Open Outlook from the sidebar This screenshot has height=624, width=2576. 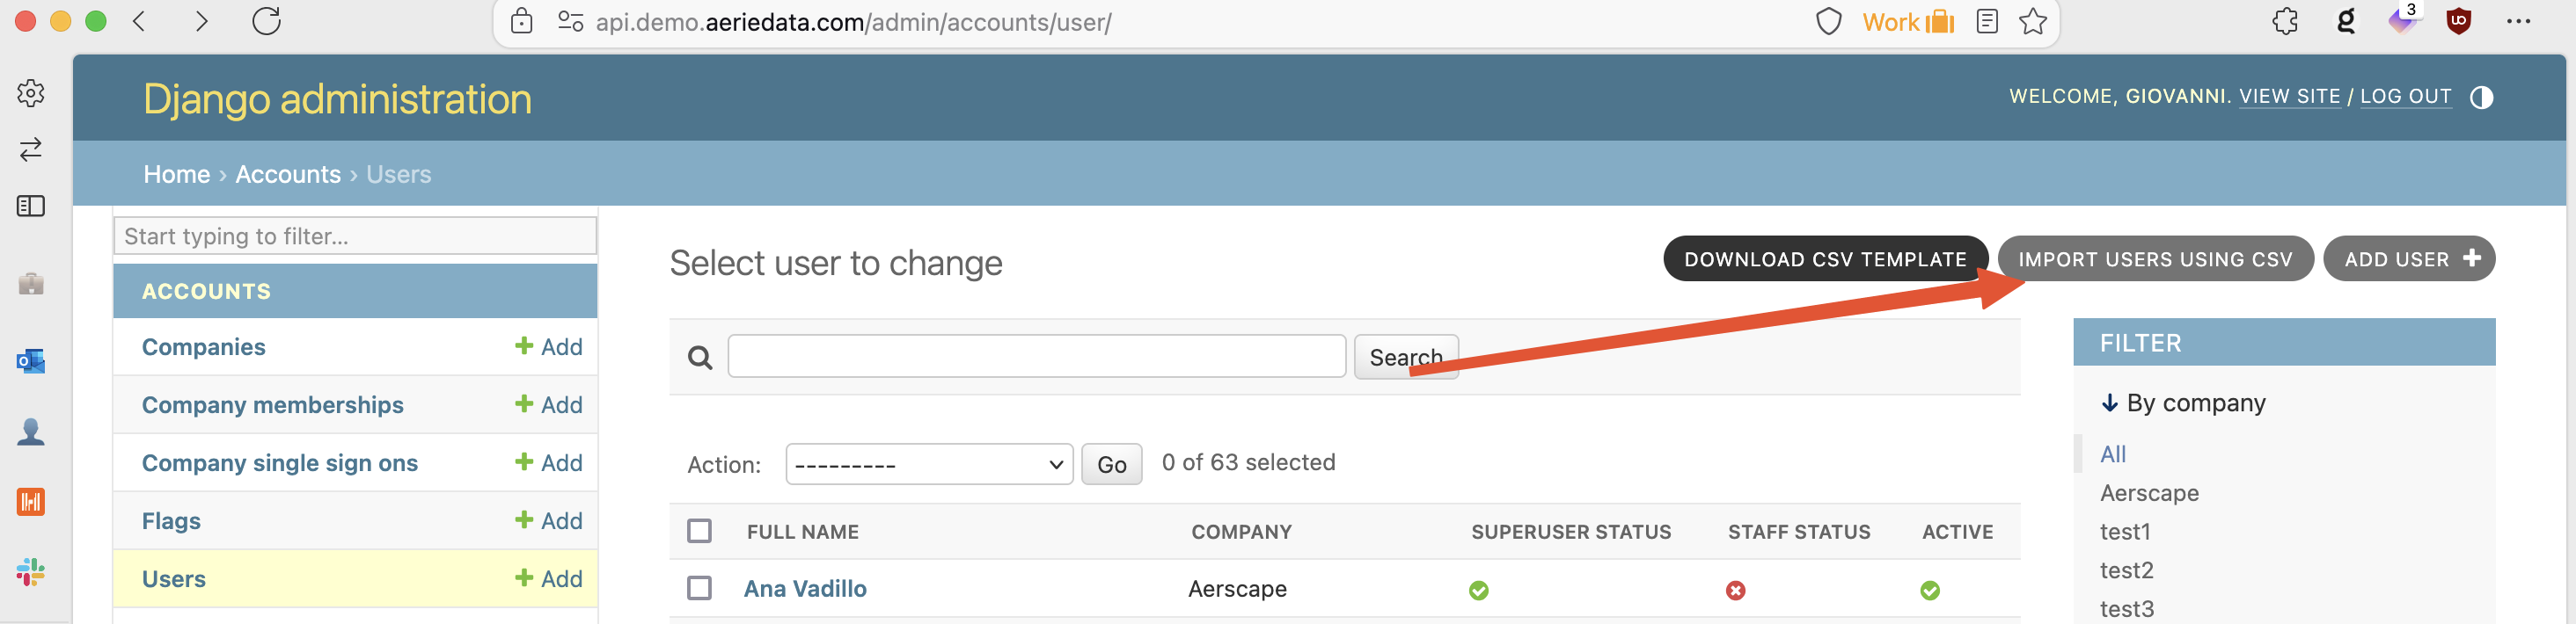31,360
